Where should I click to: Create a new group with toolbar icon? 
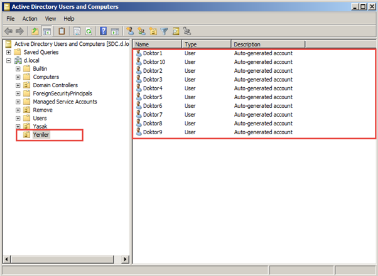(x=141, y=31)
